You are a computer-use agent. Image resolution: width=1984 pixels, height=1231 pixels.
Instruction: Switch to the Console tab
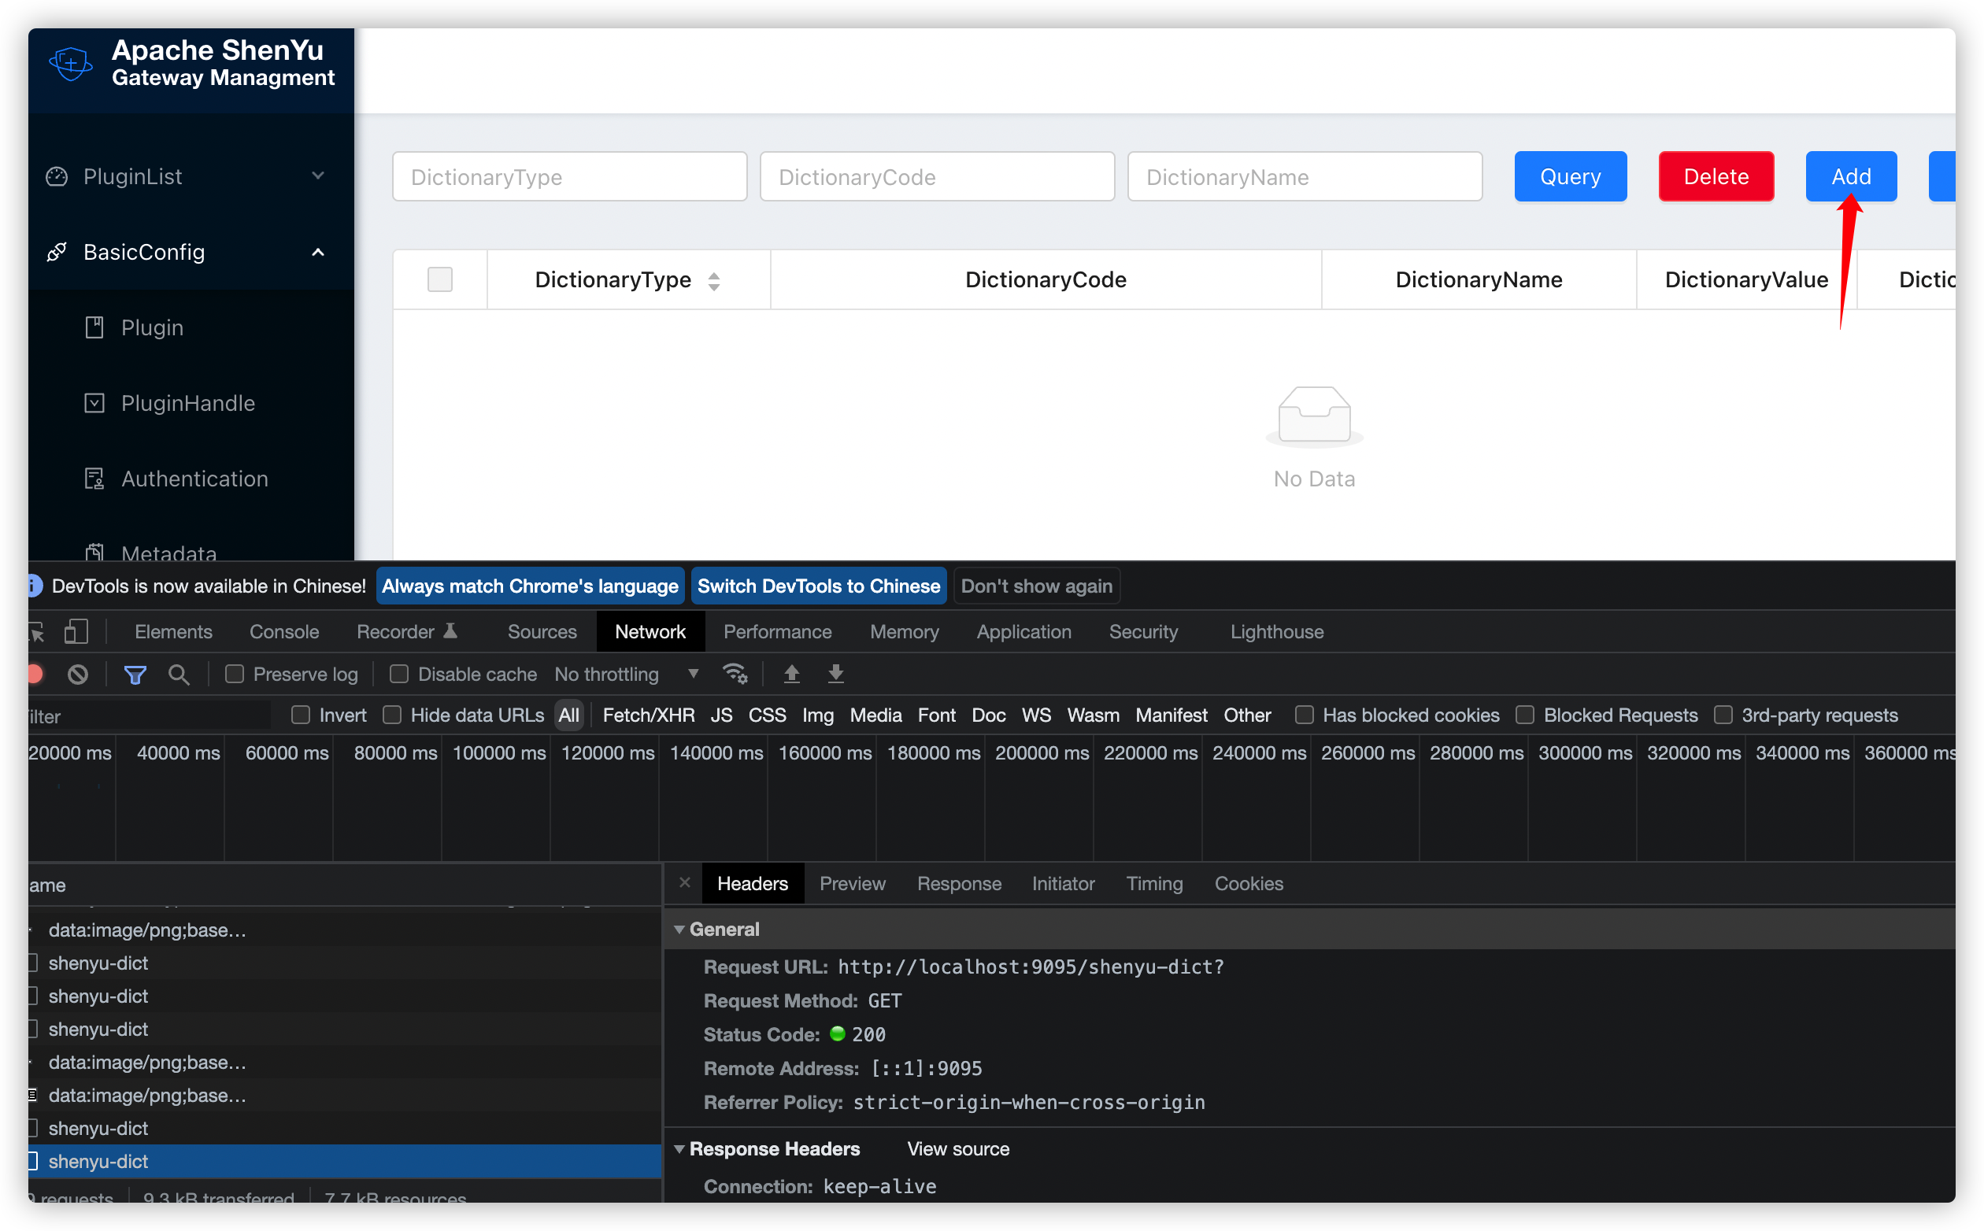[284, 632]
